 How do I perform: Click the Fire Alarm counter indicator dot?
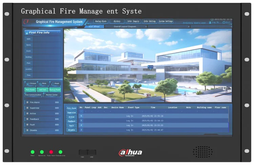click(27, 102)
